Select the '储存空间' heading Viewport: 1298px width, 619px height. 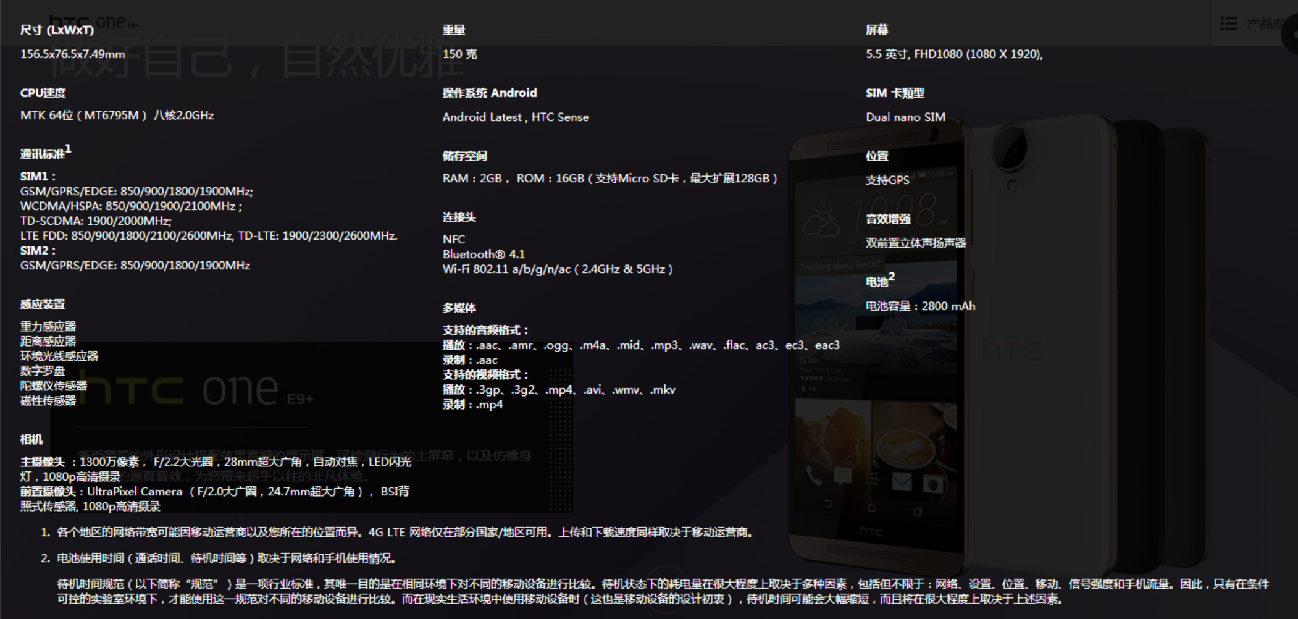point(464,156)
